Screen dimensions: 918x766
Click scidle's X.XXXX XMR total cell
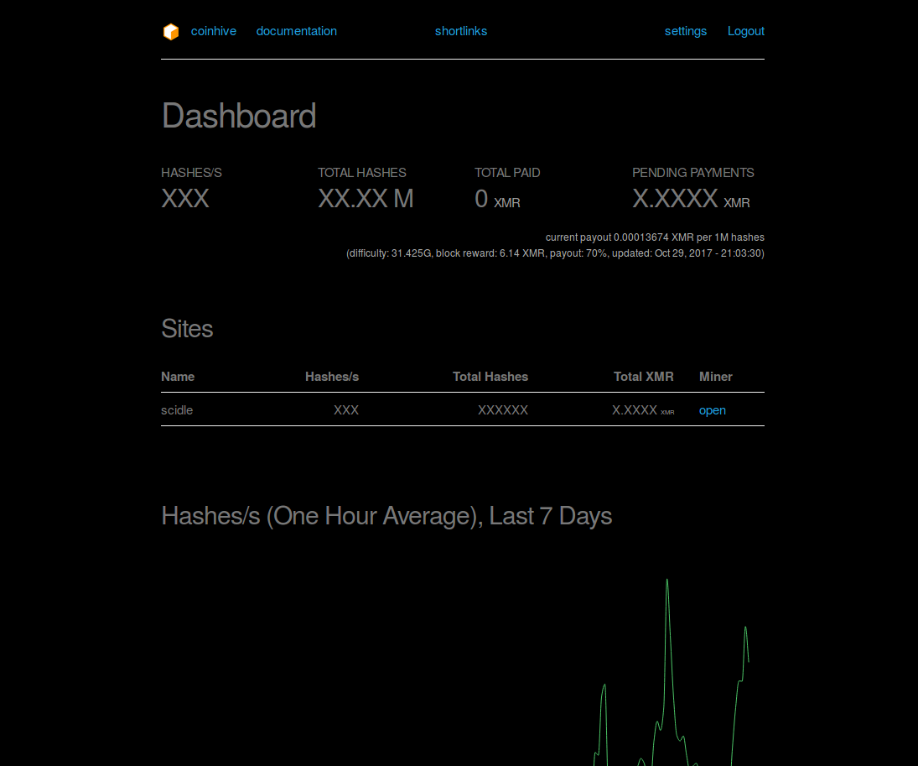643,410
